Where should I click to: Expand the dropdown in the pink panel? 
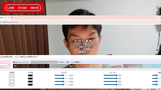point(5,64)
